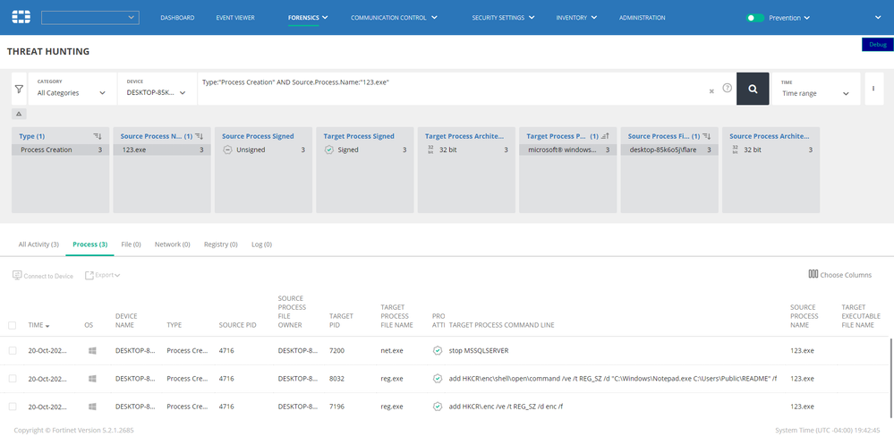This screenshot has width=894, height=437.
Task: Clear the query with the X icon
Action: [711, 90]
